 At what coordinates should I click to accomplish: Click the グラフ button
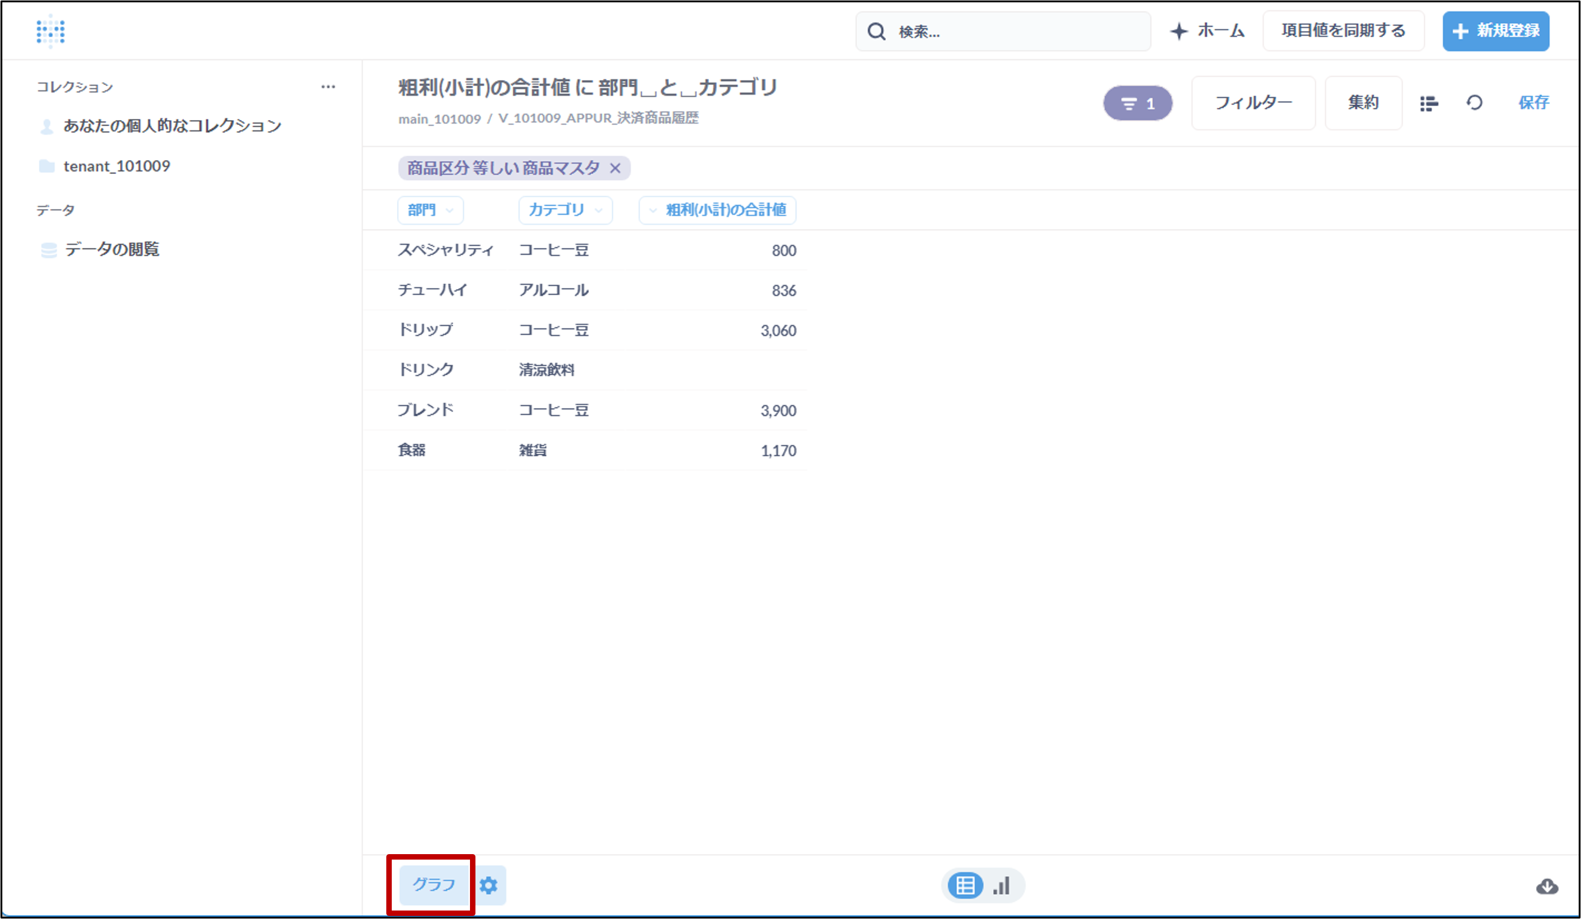434,884
